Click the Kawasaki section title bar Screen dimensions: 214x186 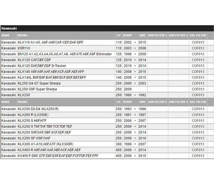[107, 28]
